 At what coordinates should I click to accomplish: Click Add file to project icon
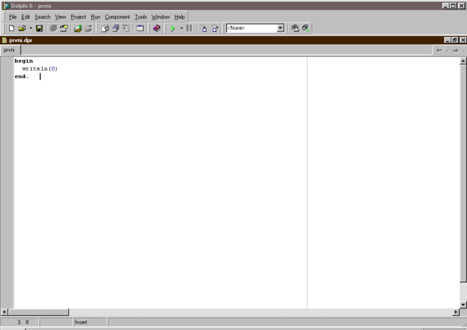[78, 28]
